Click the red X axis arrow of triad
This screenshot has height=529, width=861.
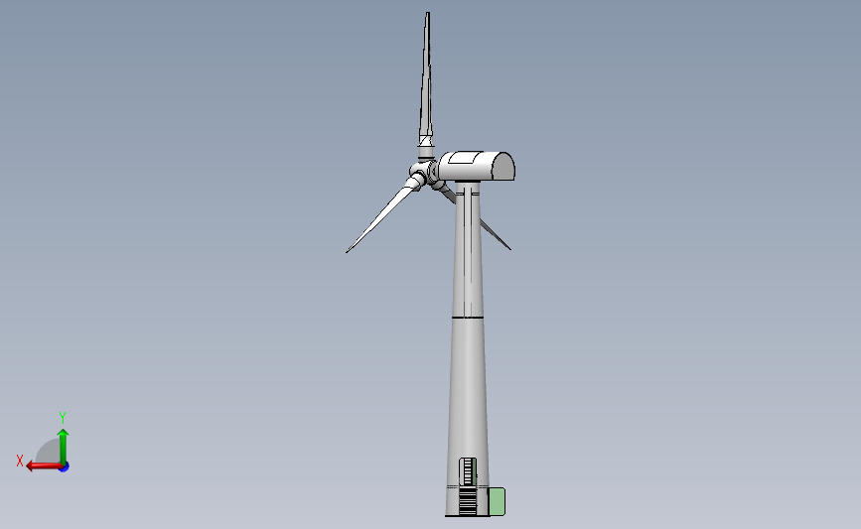(44, 466)
